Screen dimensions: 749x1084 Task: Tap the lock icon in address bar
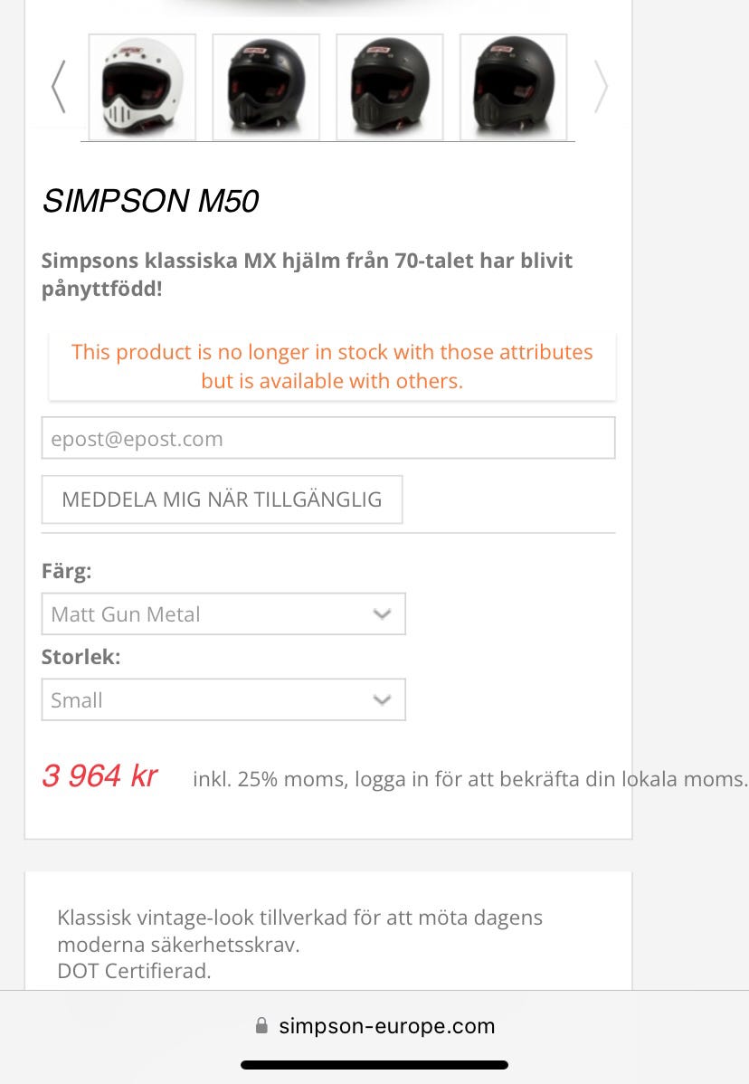[x=262, y=1026]
